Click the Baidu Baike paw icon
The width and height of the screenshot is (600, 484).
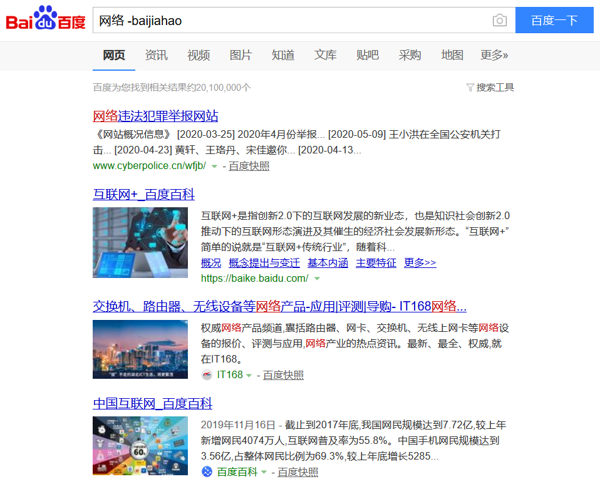click(x=207, y=472)
